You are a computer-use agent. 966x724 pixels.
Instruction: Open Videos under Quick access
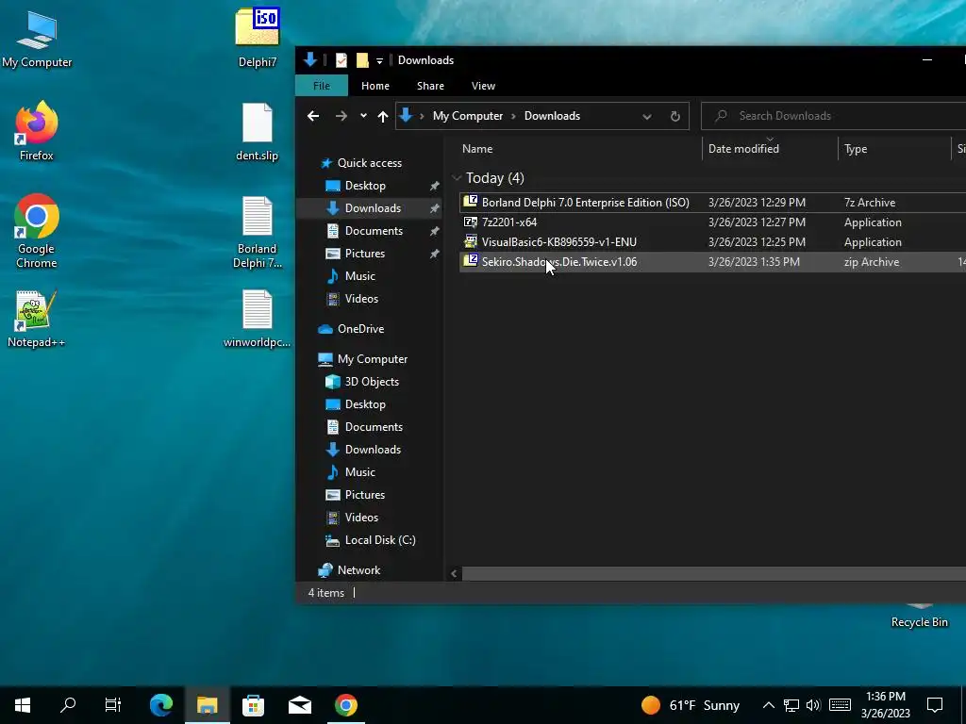pyautogui.click(x=361, y=299)
